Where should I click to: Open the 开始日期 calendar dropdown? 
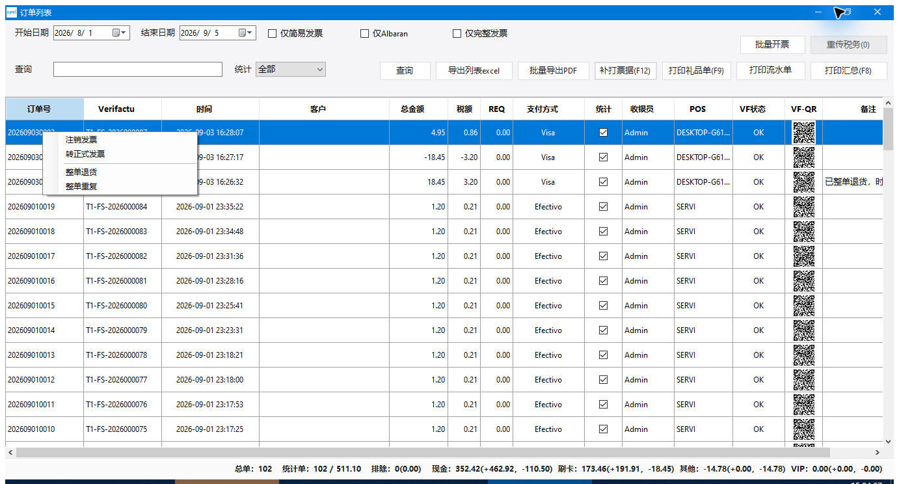click(x=120, y=33)
